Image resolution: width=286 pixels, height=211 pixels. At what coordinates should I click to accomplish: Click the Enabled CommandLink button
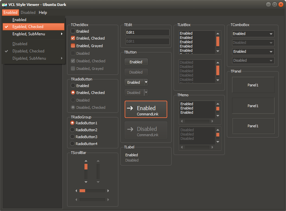146,109
